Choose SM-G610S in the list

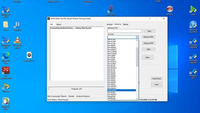point(122,72)
